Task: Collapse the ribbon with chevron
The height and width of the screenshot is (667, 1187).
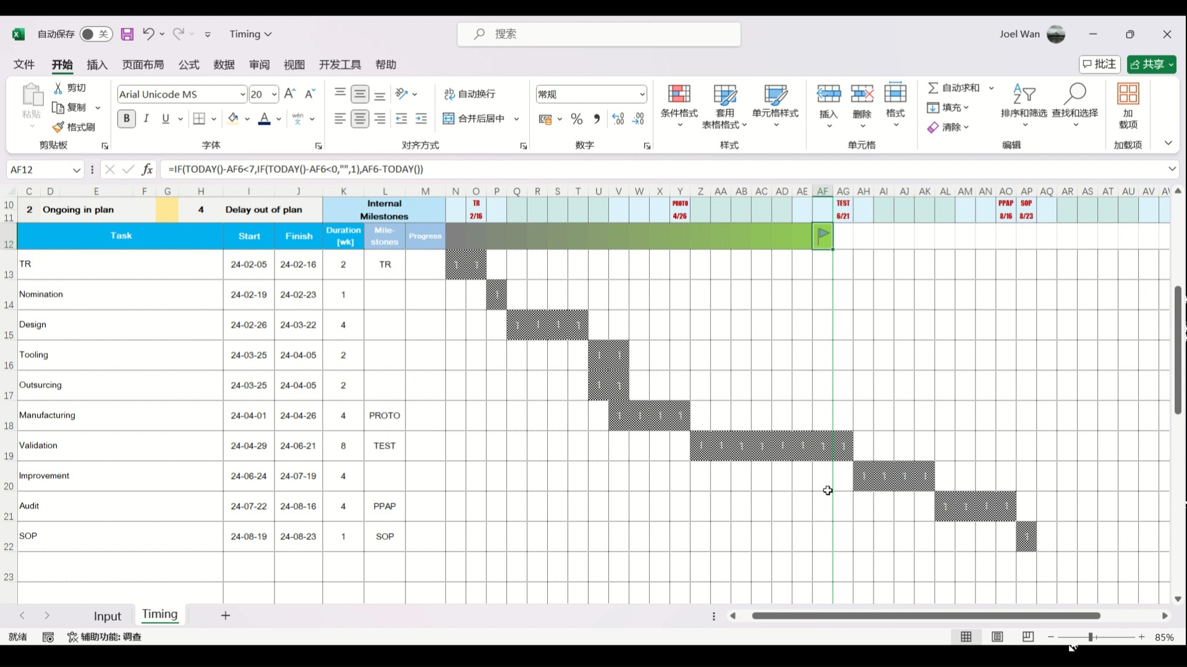Action: pos(1168,143)
